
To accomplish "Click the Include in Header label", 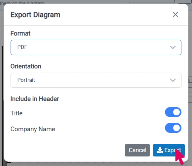I will (x=35, y=99).
